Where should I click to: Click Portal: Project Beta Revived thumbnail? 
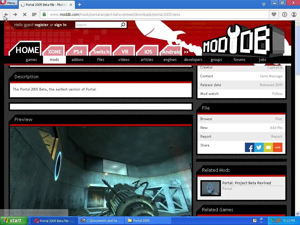[x=210, y=188]
